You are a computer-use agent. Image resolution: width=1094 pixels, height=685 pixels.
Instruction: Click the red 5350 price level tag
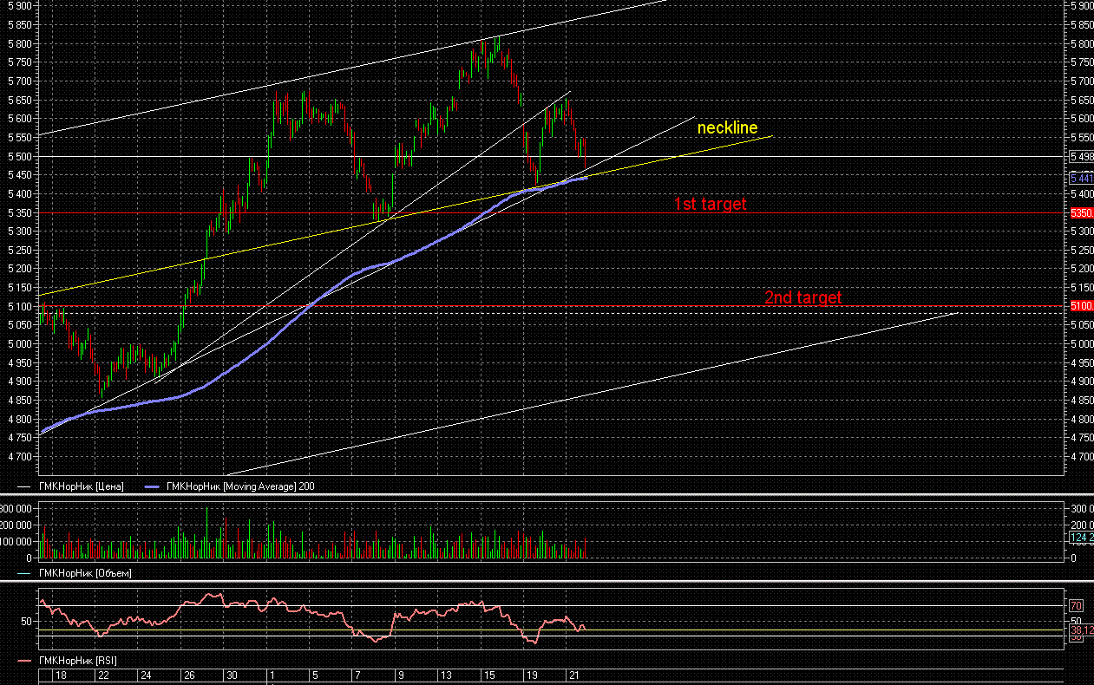(x=1081, y=212)
